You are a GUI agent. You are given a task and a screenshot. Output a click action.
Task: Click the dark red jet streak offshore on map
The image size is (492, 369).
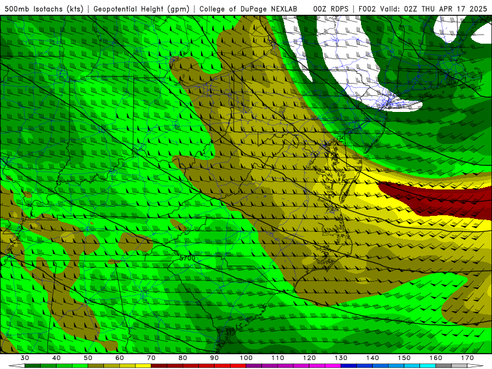point(439,201)
